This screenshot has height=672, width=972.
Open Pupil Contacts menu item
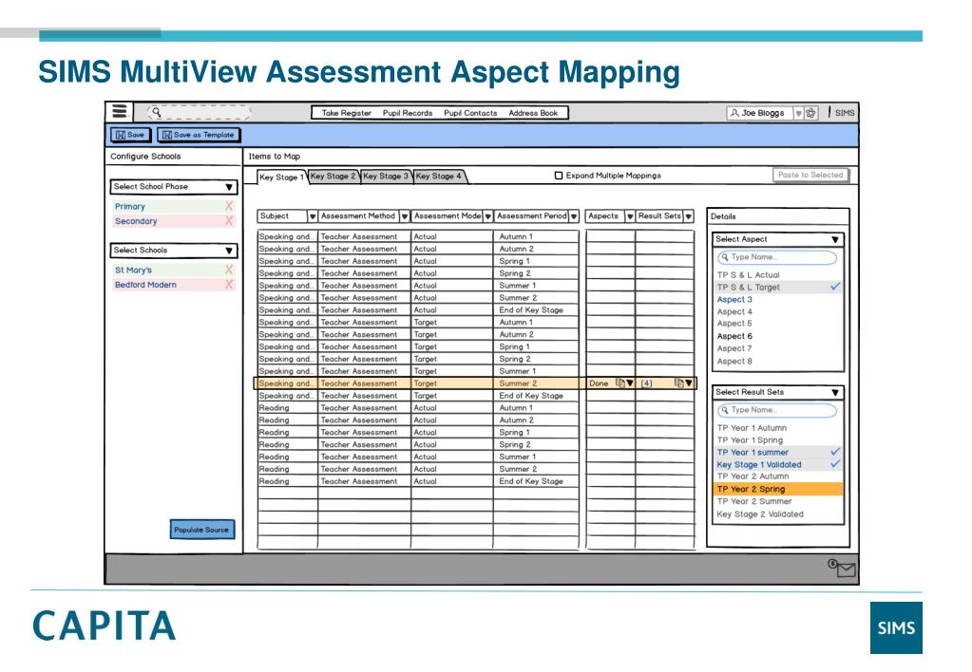[x=470, y=113]
